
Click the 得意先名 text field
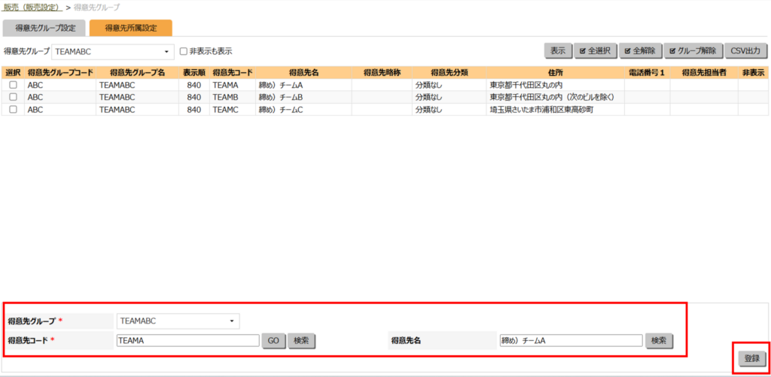(570, 341)
